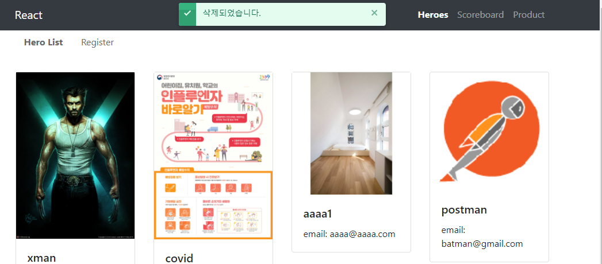Open the aaaa1 hero card title
This screenshot has height=264, width=602.
coord(317,213)
